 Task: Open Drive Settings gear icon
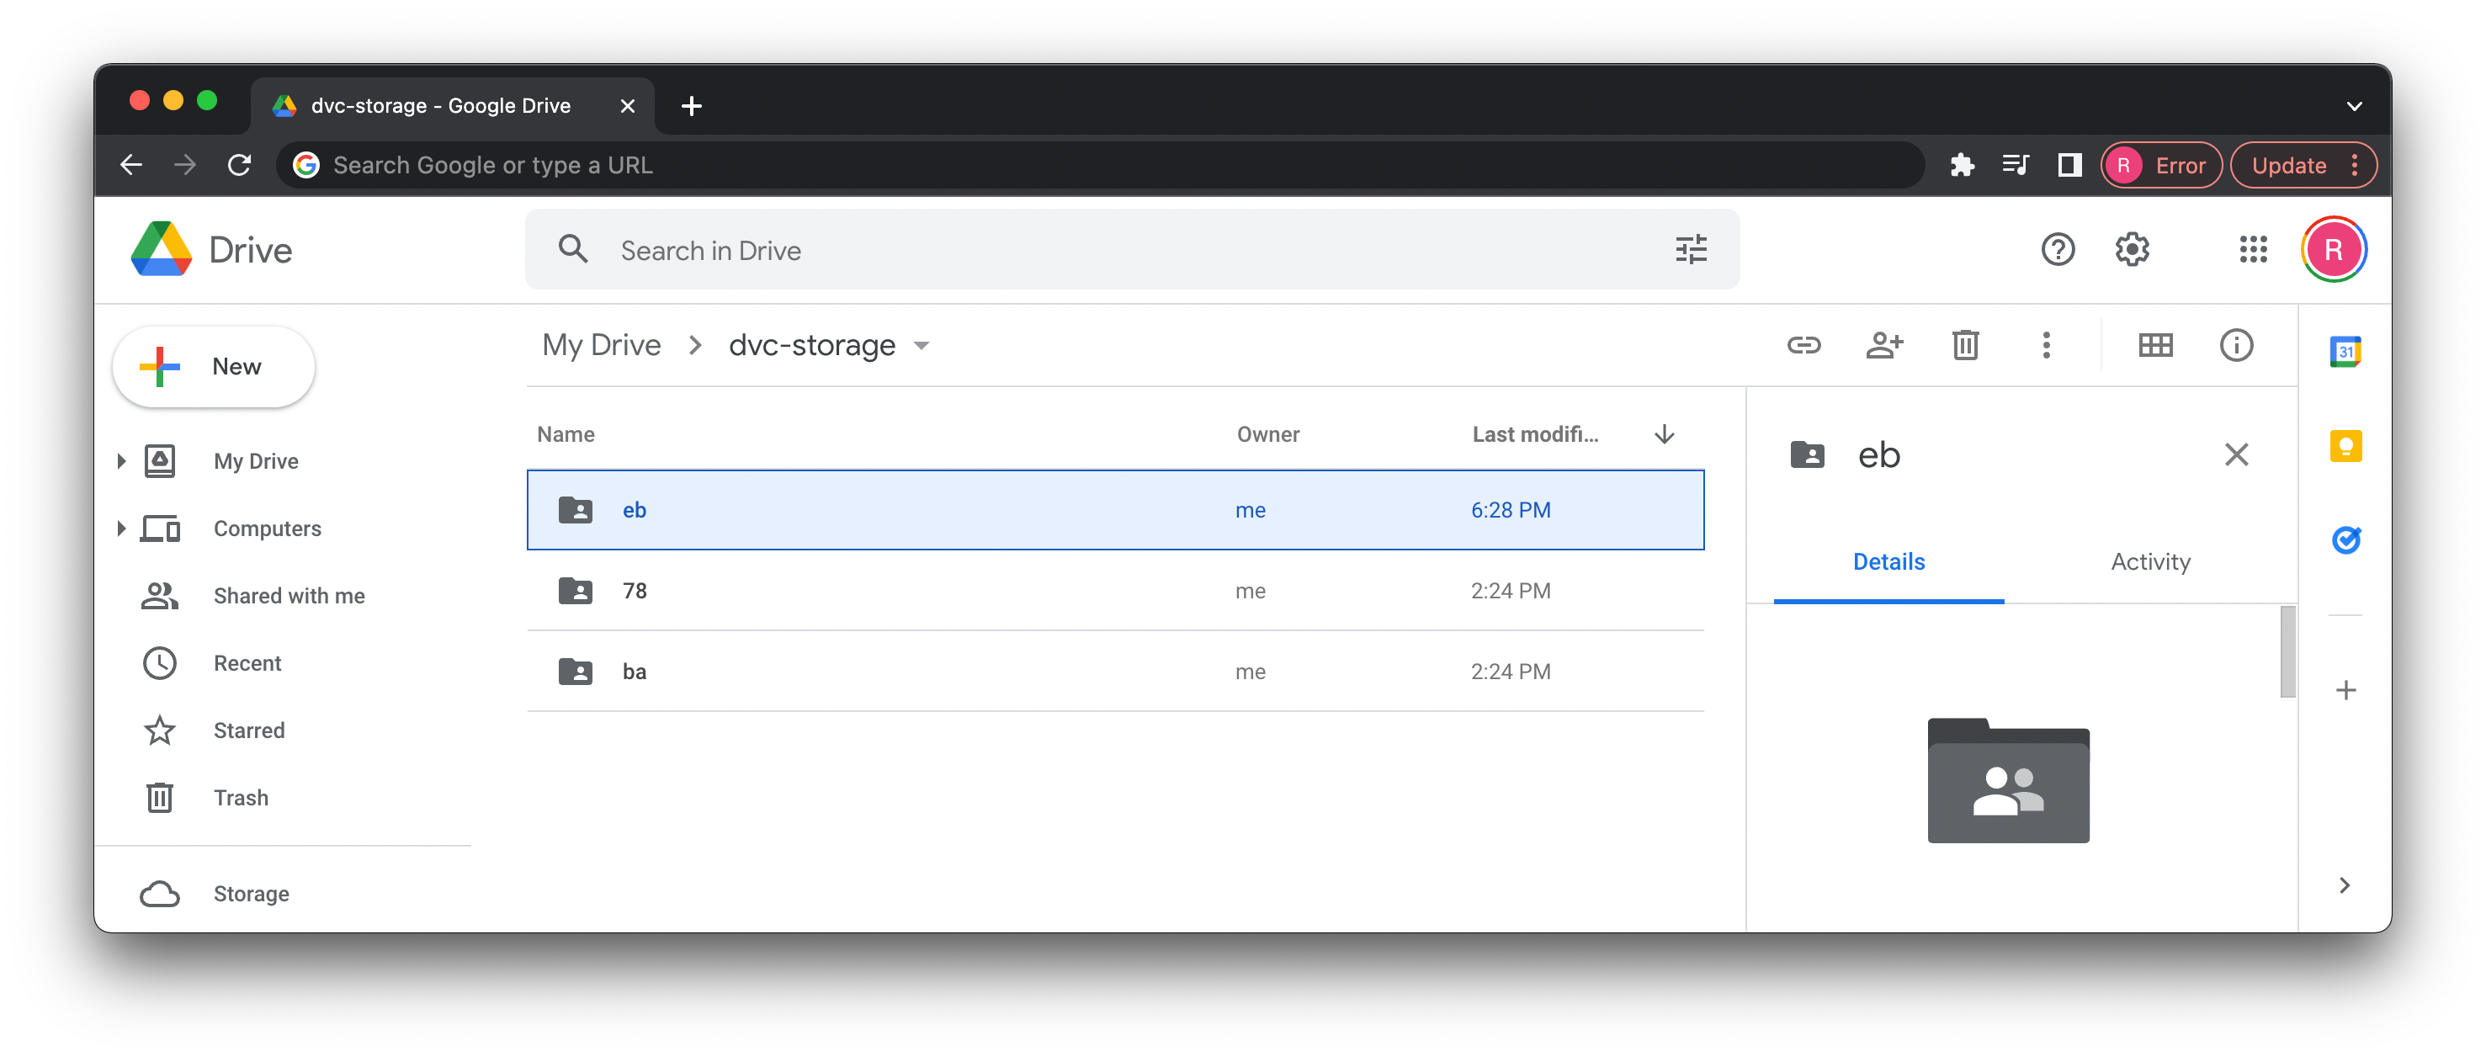(2132, 249)
